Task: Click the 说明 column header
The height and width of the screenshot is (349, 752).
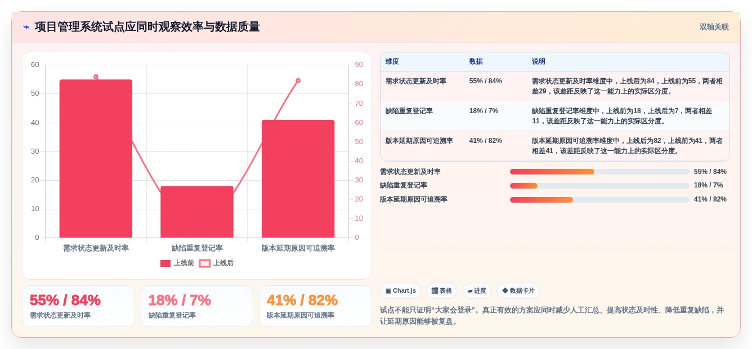Action: click(x=539, y=61)
